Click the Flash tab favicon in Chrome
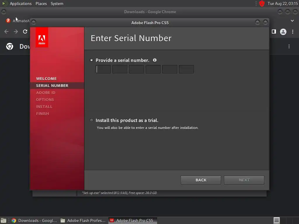The image size is (299, 224). (8, 21)
